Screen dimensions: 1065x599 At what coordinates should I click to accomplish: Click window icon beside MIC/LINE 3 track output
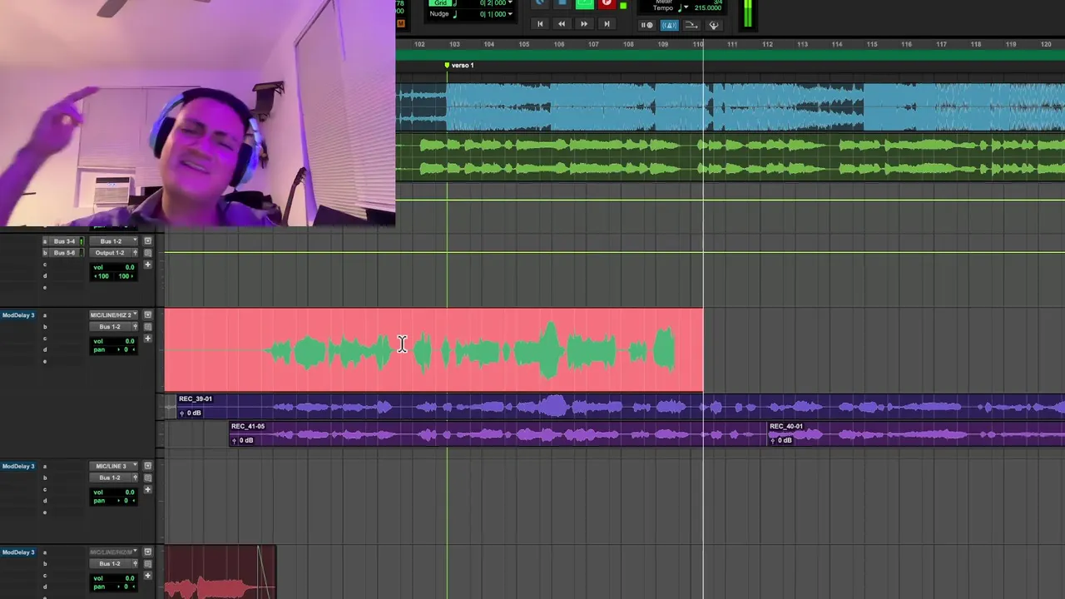(147, 478)
